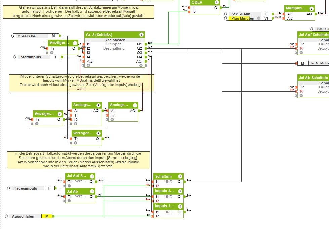Click the note about Betriebsart [Halbautomatik]

point(79,160)
